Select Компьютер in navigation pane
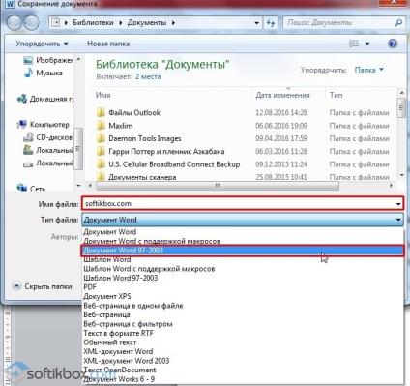Image resolution: width=410 pixels, height=386 pixels. [44, 125]
